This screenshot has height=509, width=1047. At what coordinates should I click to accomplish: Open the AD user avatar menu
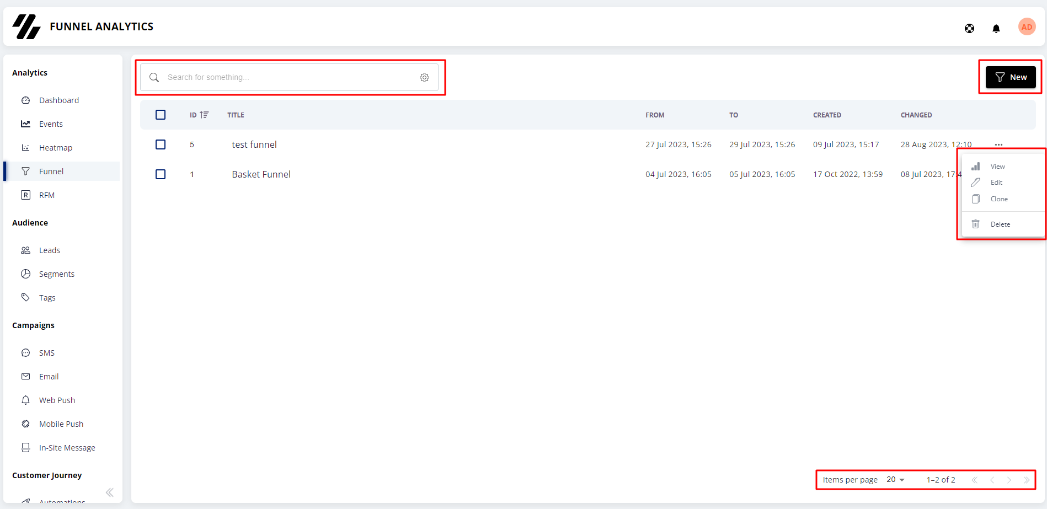coord(1027,26)
